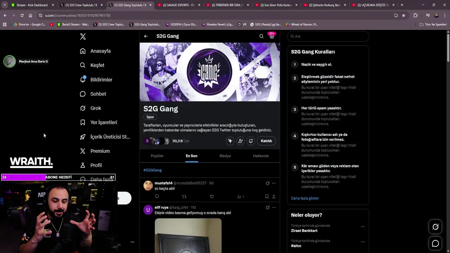Open Anasayfa home from sidebar
The height and width of the screenshot is (253, 450).
coord(95,51)
